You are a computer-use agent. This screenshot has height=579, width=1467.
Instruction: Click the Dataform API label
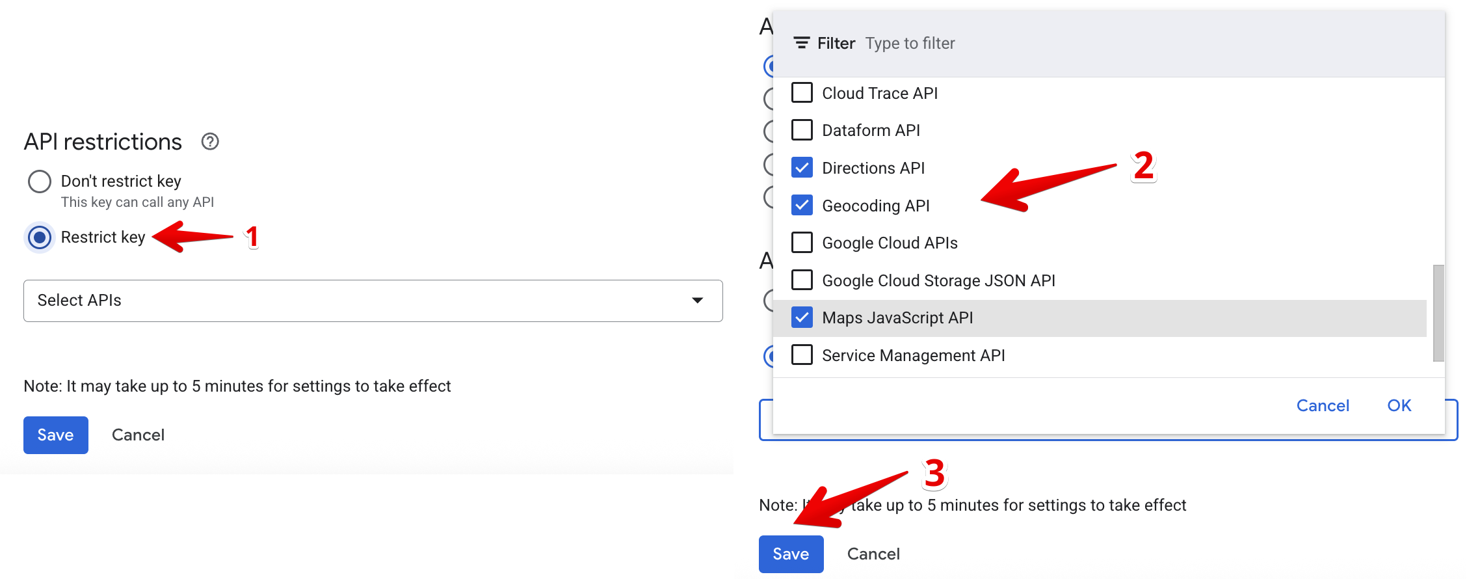click(x=871, y=131)
